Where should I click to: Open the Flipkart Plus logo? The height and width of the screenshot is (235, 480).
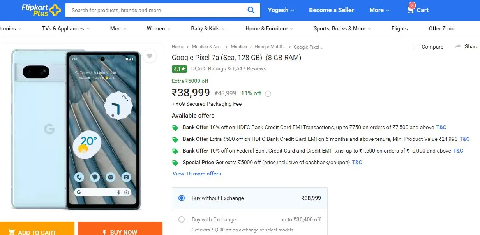click(41, 10)
